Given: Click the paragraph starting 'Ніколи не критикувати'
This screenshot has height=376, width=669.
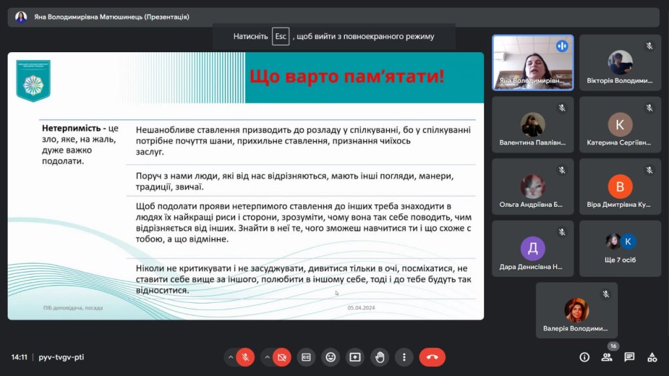Looking at the screenshot, I should point(303,279).
